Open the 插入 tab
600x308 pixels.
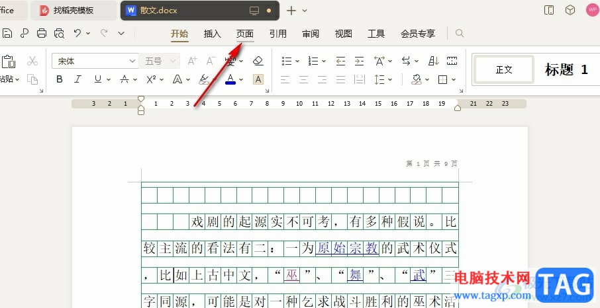pos(213,34)
